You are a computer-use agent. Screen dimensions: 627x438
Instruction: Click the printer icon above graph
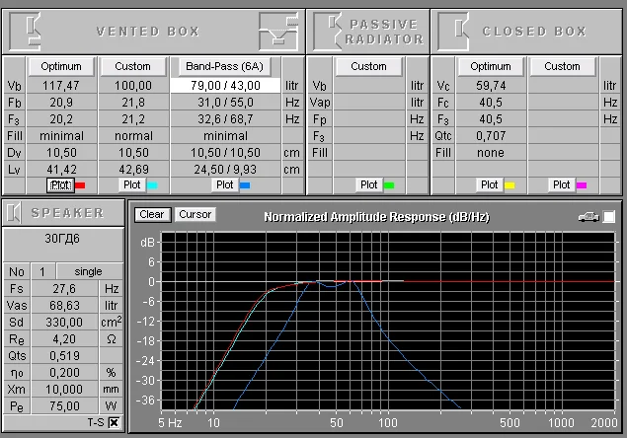(588, 216)
